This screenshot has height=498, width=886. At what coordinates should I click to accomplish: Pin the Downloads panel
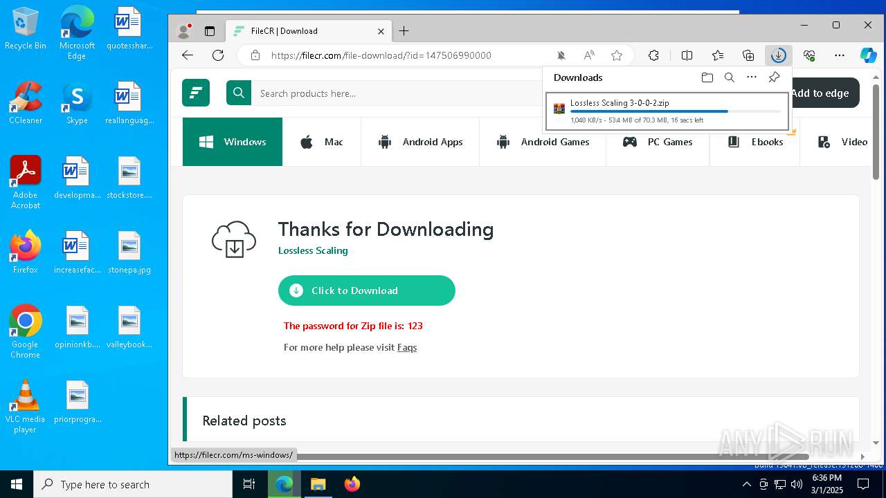point(774,77)
